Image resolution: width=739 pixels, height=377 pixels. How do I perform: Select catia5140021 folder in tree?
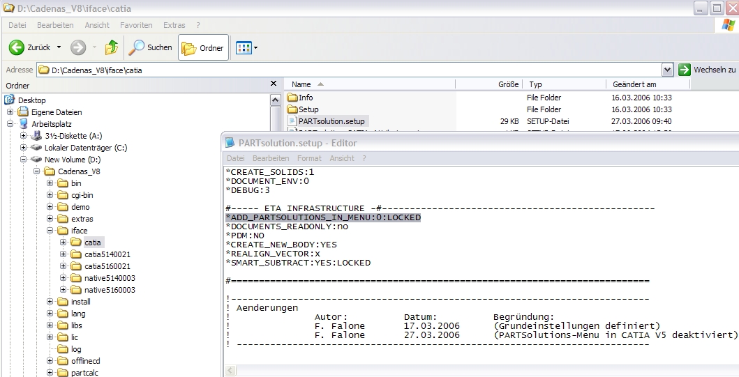coord(107,254)
